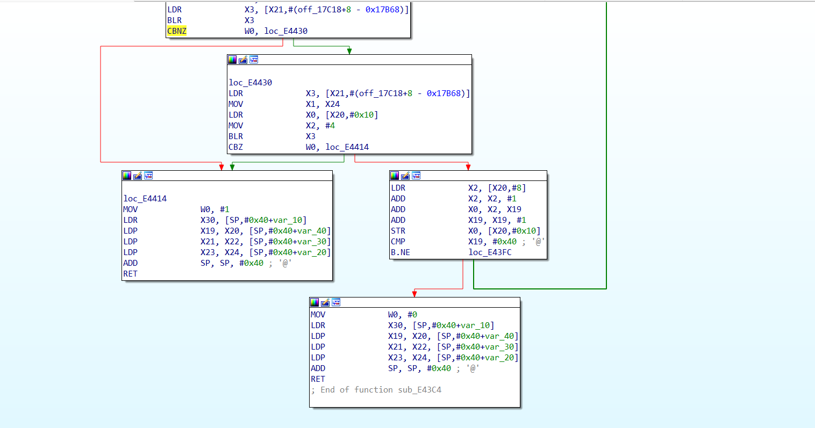Click the RET instruction in loc_E4414 block

(130, 274)
